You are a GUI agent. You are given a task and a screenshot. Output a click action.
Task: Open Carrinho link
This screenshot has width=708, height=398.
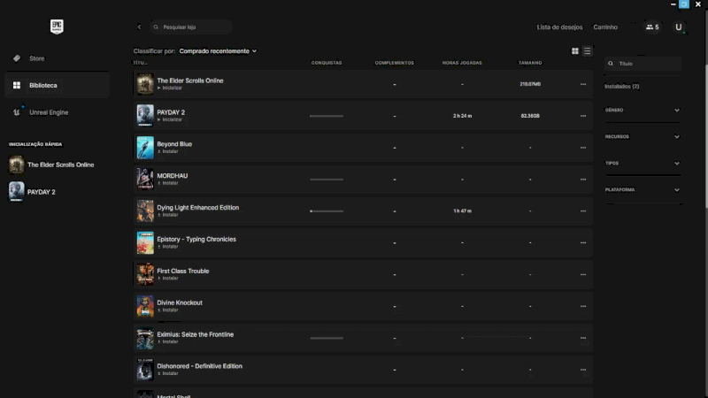(x=605, y=27)
